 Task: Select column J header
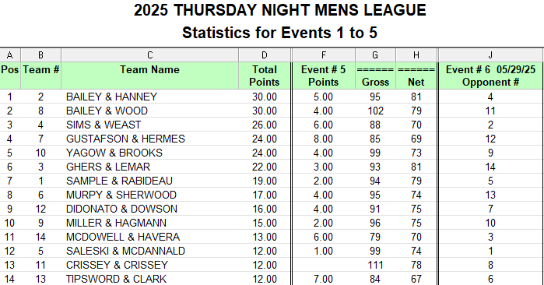(x=490, y=55)
